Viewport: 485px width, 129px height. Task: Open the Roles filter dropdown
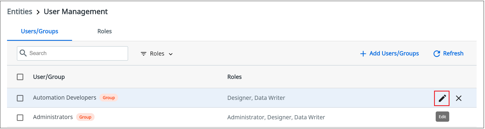[x=157, y=54]
